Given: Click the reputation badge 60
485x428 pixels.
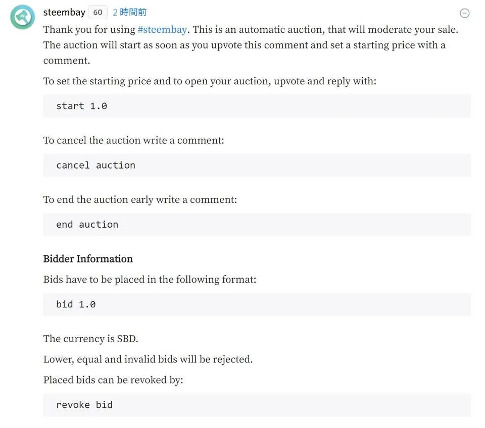Looking at the screenshot, I should [x=98, y=12].
